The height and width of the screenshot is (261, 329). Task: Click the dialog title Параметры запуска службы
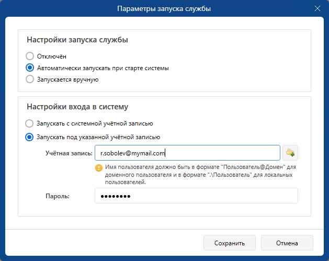tap(164, 8)
